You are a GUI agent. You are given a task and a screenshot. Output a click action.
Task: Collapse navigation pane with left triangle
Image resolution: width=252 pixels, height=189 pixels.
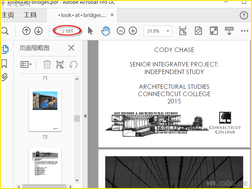point(85,116)
